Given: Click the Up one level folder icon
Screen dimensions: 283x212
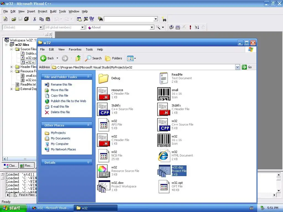Looking at the screenshot, I should 78,58.
